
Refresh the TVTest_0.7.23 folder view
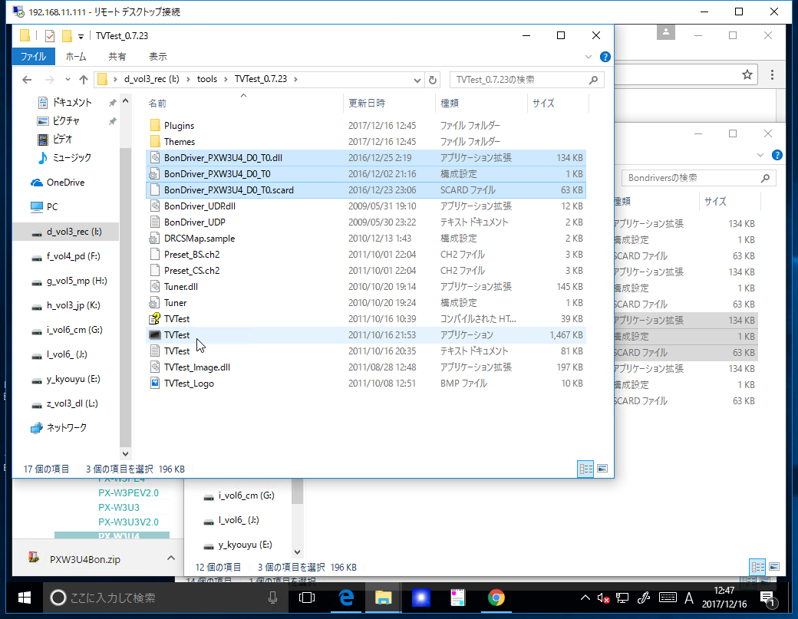(x=433, y=80)
